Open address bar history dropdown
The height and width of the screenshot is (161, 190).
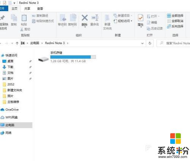[x=142, y=43]
